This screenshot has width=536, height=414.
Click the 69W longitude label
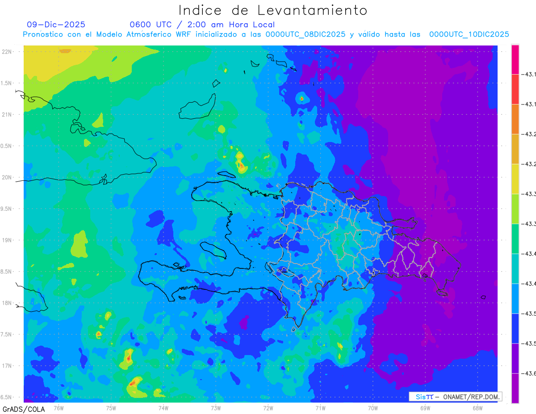(x=425, y=408)
